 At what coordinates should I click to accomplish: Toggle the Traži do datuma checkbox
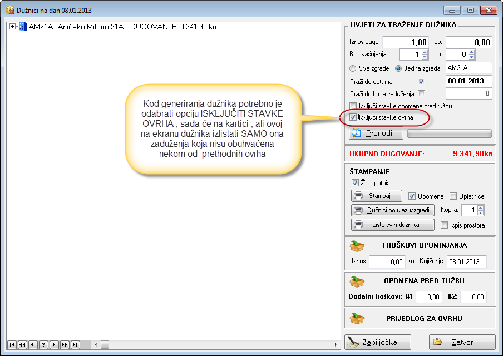(x=422, y=82)
